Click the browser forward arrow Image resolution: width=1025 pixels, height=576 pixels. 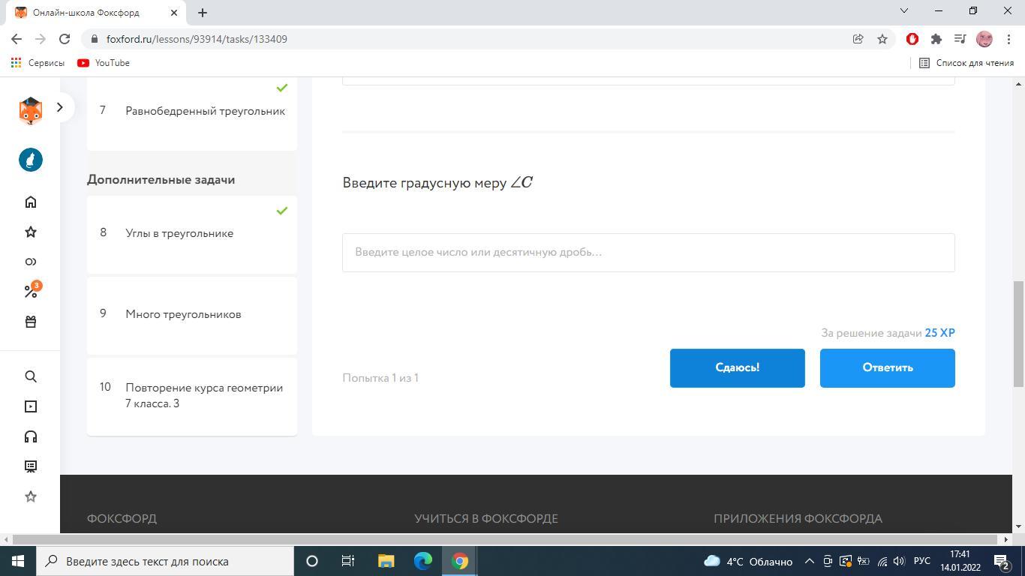click(x=41, y=39)
